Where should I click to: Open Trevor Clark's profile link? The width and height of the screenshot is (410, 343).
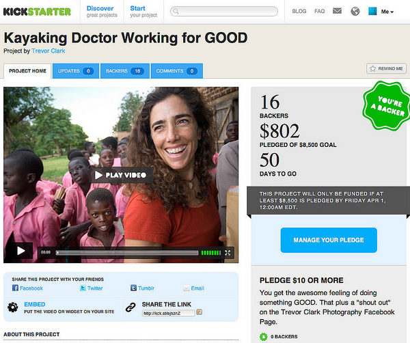(49, 51)
